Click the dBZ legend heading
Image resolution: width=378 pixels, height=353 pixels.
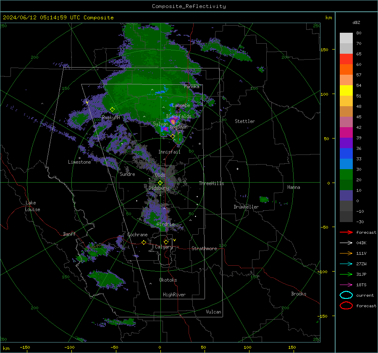(x=356, y=23)
